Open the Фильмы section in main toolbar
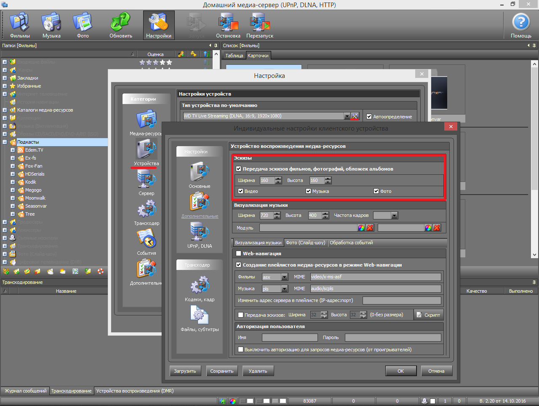Image resolution: width=539 pixels, height=406 pixels. (x=20, y=25)
